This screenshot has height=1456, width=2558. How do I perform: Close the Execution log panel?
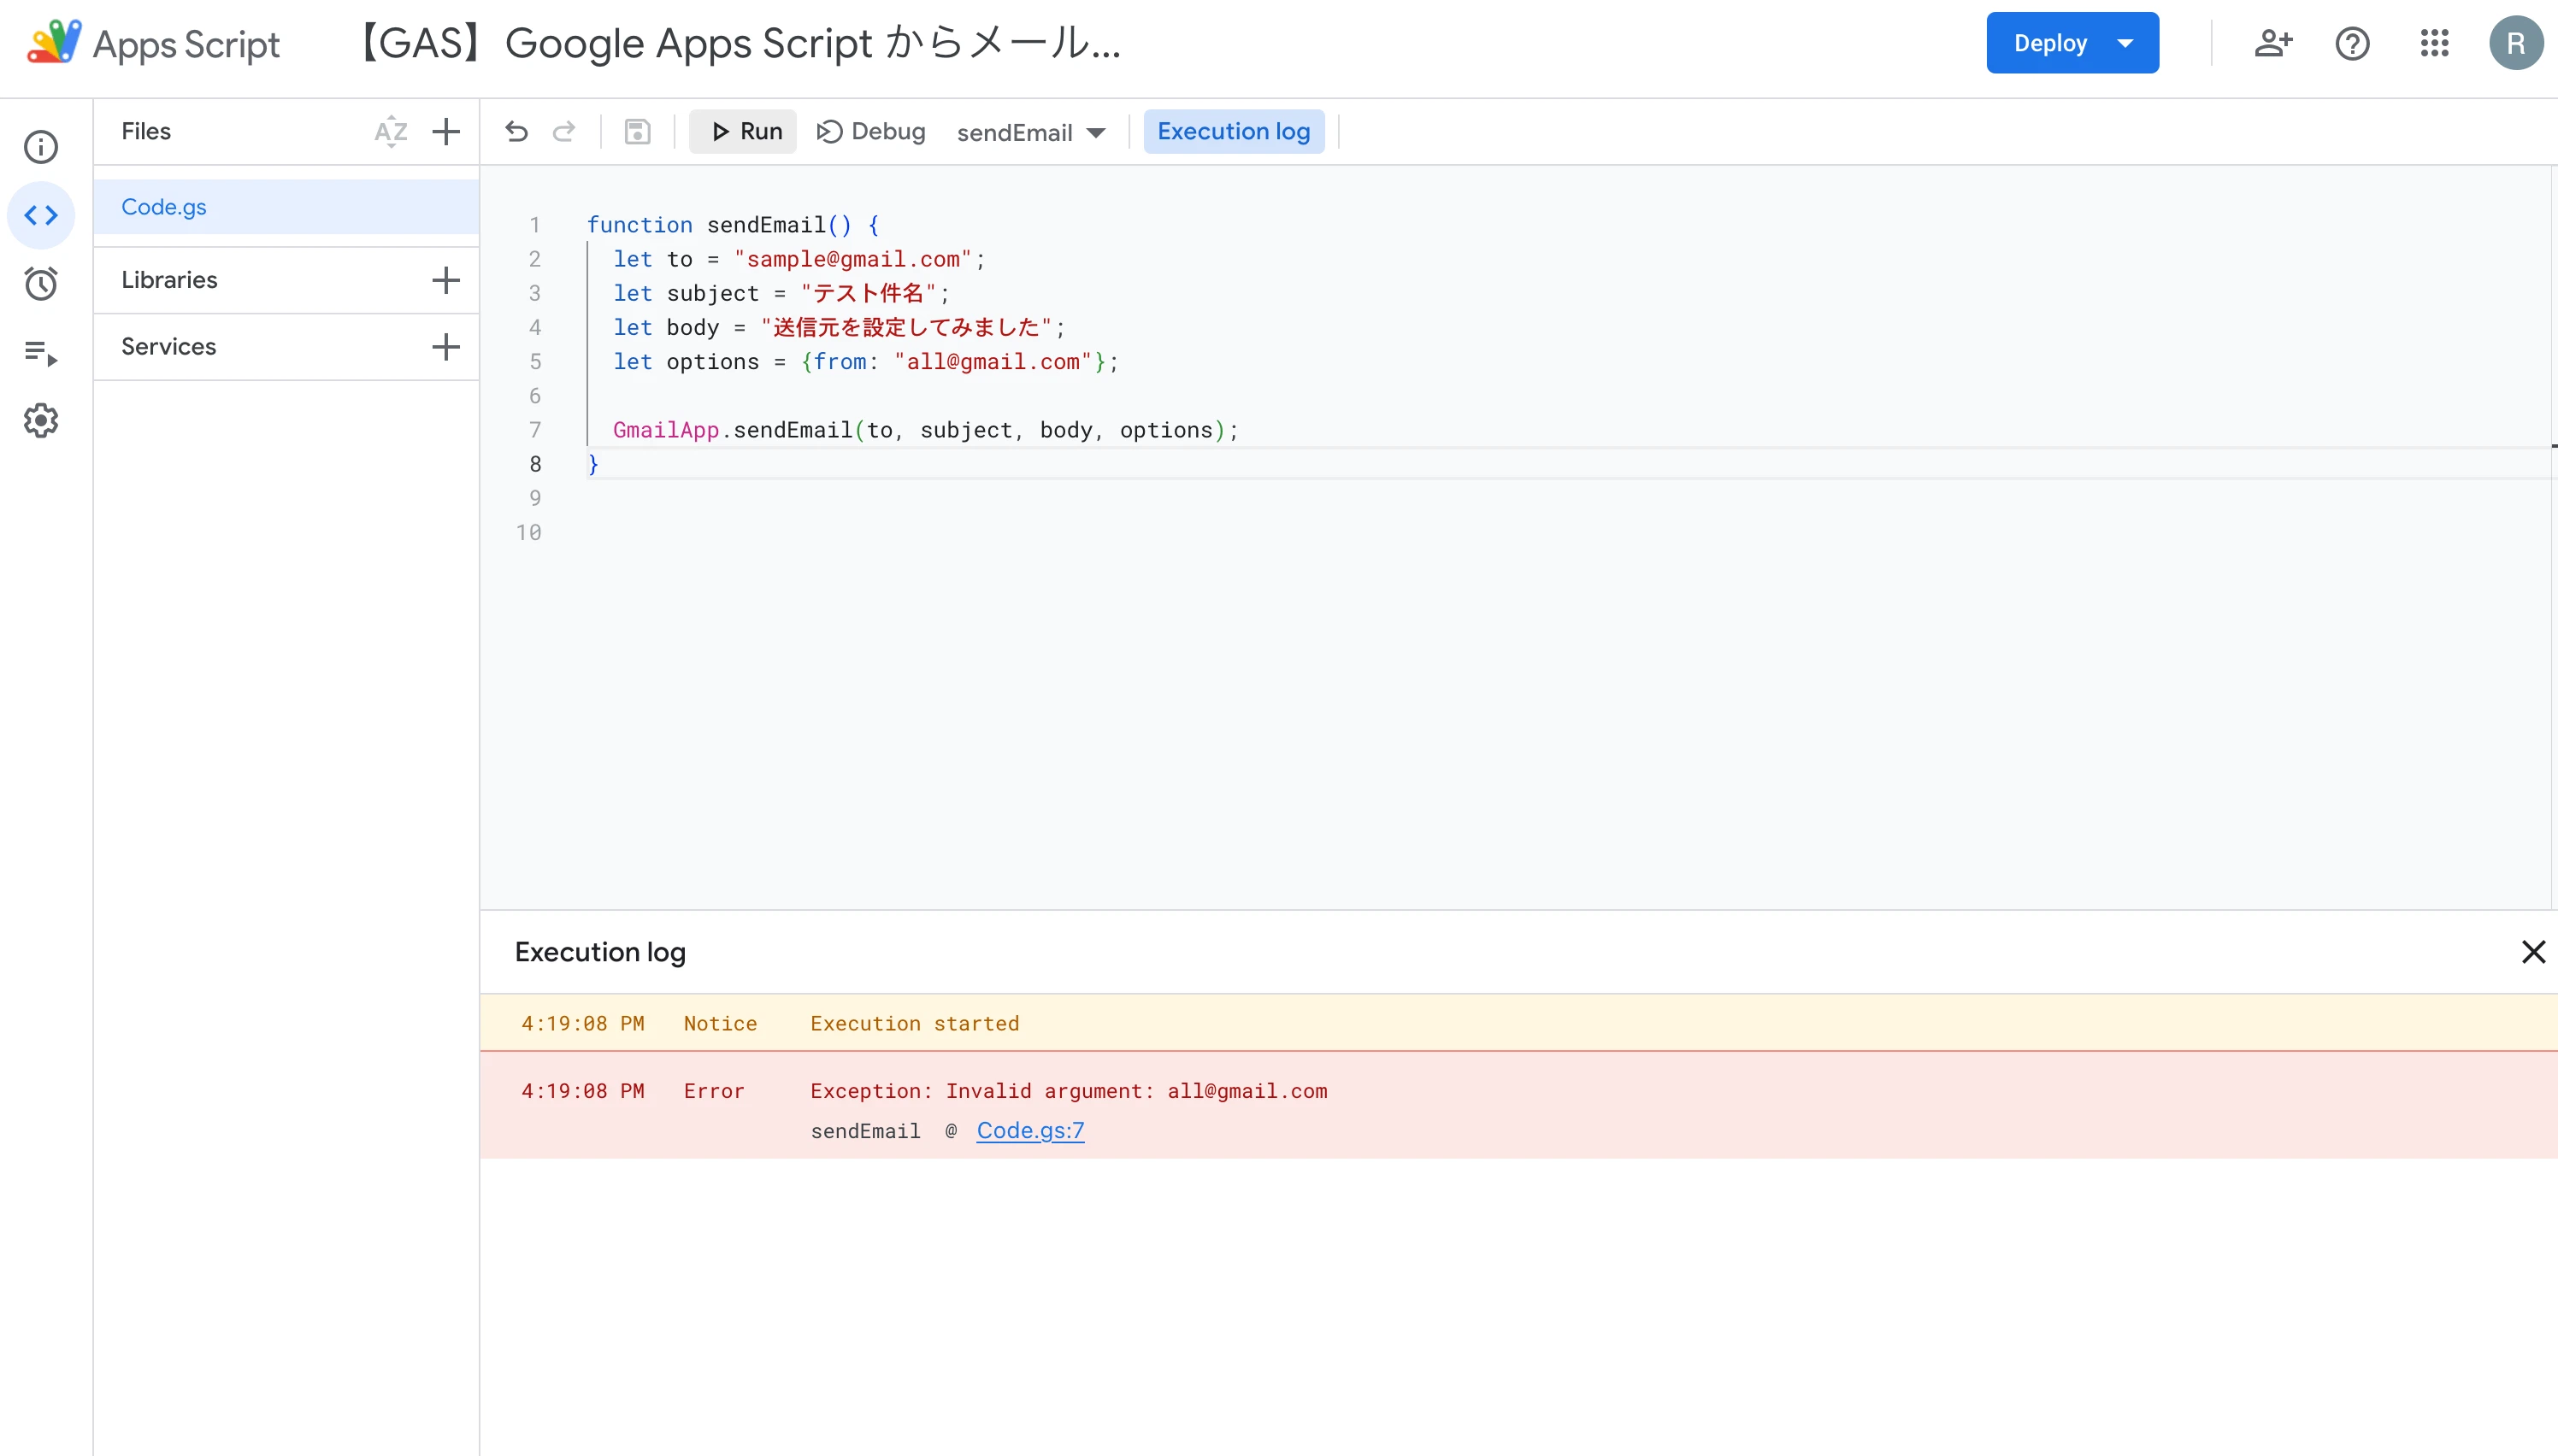click(2533, 951)
